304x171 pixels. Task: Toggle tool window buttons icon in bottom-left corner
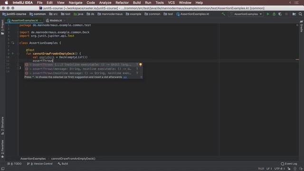coord(3,169)
